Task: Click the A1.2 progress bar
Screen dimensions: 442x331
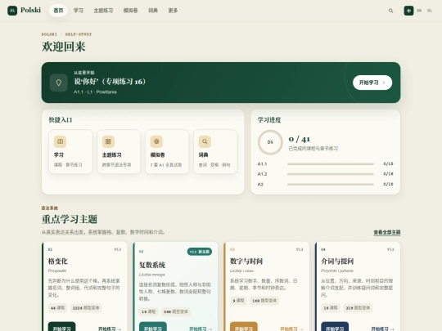Action: (x=331, y=174)
